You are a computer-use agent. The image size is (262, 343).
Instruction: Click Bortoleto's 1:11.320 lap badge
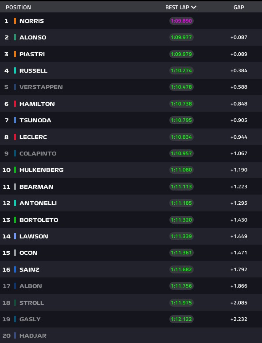(181, 220)
